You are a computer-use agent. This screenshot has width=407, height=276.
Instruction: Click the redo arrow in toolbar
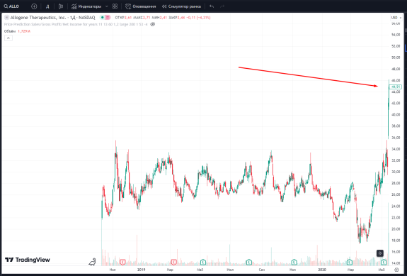click(222, 6)
